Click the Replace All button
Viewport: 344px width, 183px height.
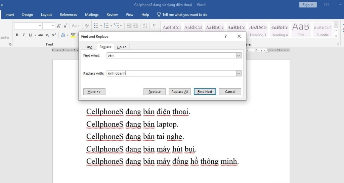180,92
